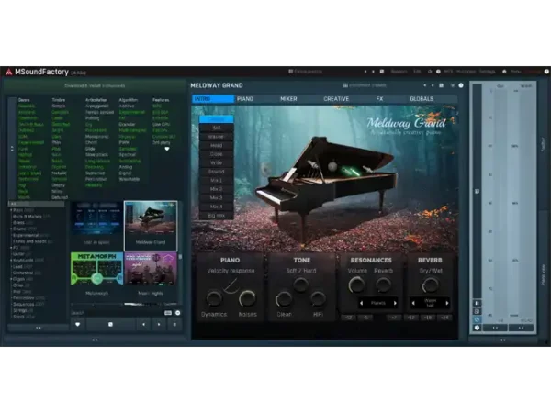Image resolution: width=551 pixels, height=413 pixels.
Task: Switch to the INTRO tab
Action: coord(213,99)
